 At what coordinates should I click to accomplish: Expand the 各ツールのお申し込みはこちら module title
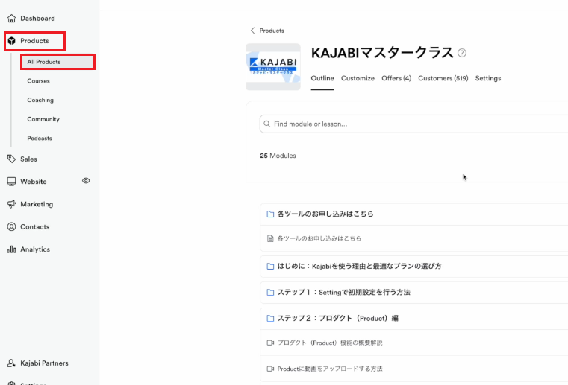[325, 214]
